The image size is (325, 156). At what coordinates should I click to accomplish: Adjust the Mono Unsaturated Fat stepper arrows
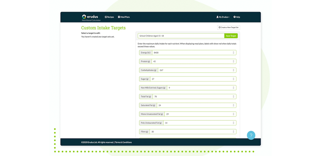tap(233, 114)
